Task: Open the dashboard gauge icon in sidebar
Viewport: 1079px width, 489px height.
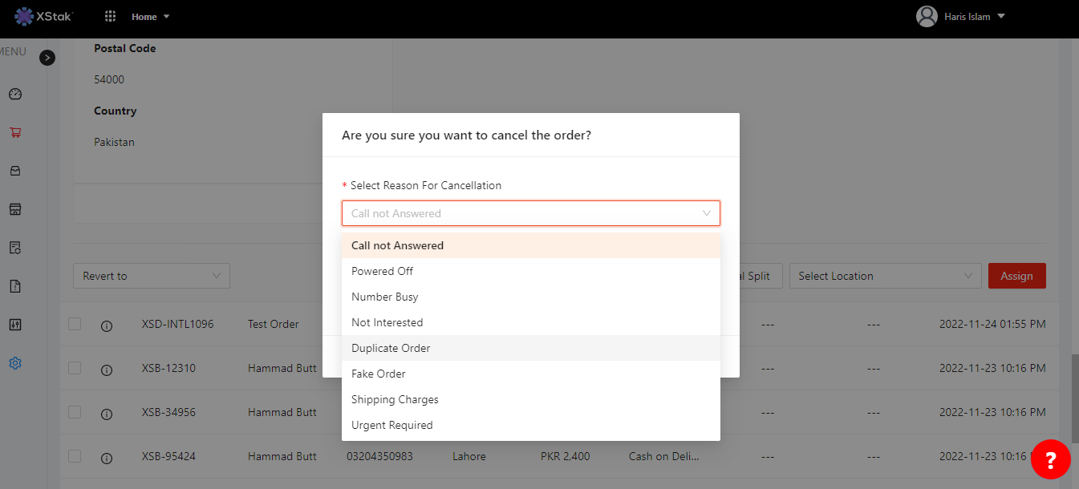Action: [x=15, y=95]
